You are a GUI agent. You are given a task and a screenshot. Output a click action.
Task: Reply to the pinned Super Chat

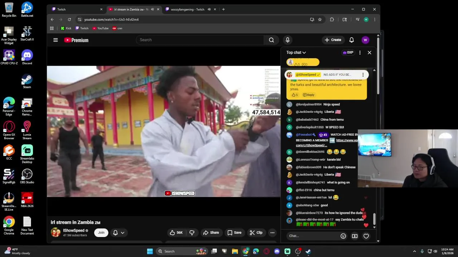coord(308,95)
